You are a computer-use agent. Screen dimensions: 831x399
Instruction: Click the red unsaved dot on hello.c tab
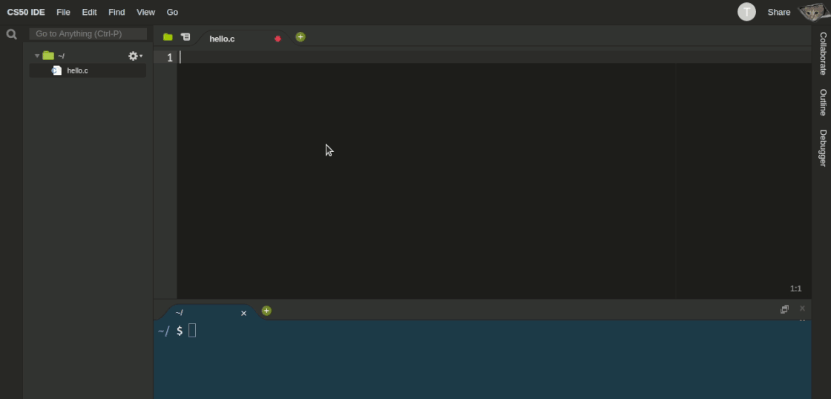277,39
